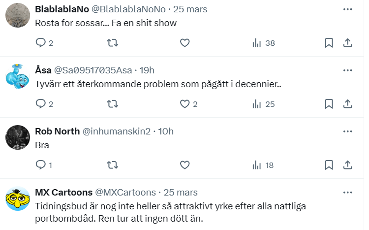
Task: Retweet Rob North's post
Action: 112,165
